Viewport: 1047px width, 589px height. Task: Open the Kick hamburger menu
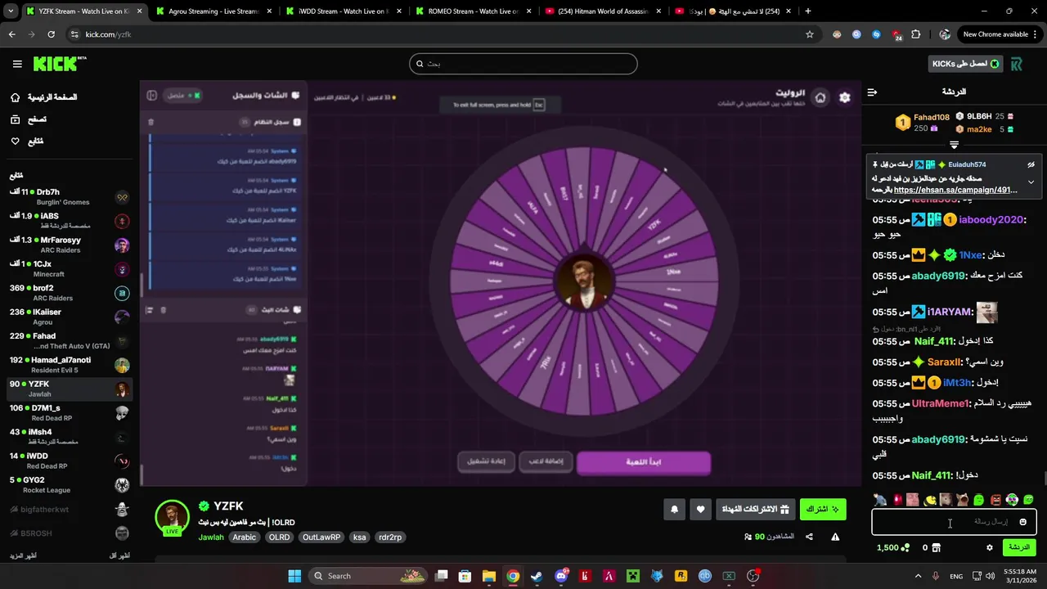(17, 64)
